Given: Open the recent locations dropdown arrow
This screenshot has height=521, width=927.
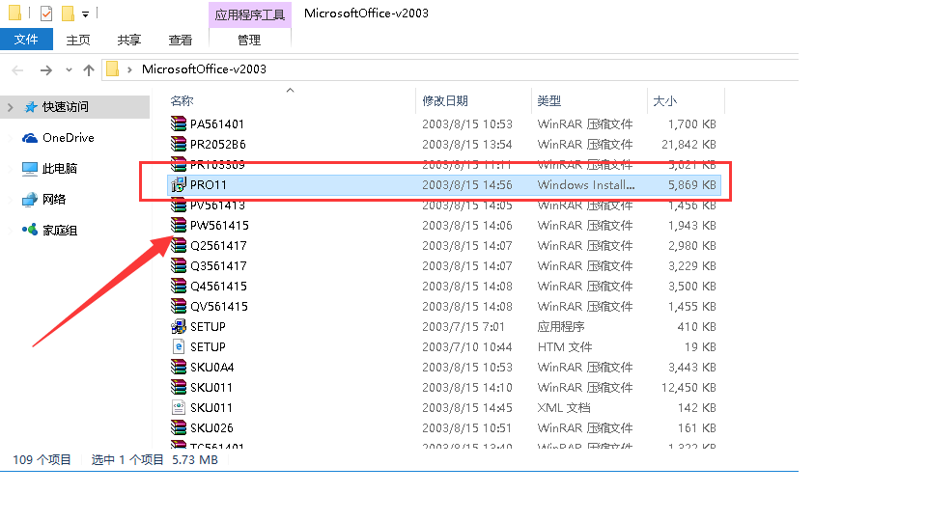Looking at the screenshot, I should point(69,70).
